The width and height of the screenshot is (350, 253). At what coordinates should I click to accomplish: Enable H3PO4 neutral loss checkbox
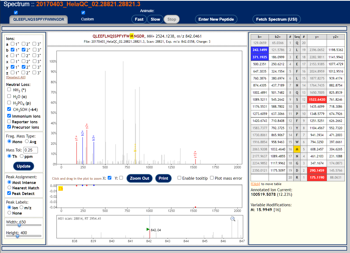[x=9, y=103]
